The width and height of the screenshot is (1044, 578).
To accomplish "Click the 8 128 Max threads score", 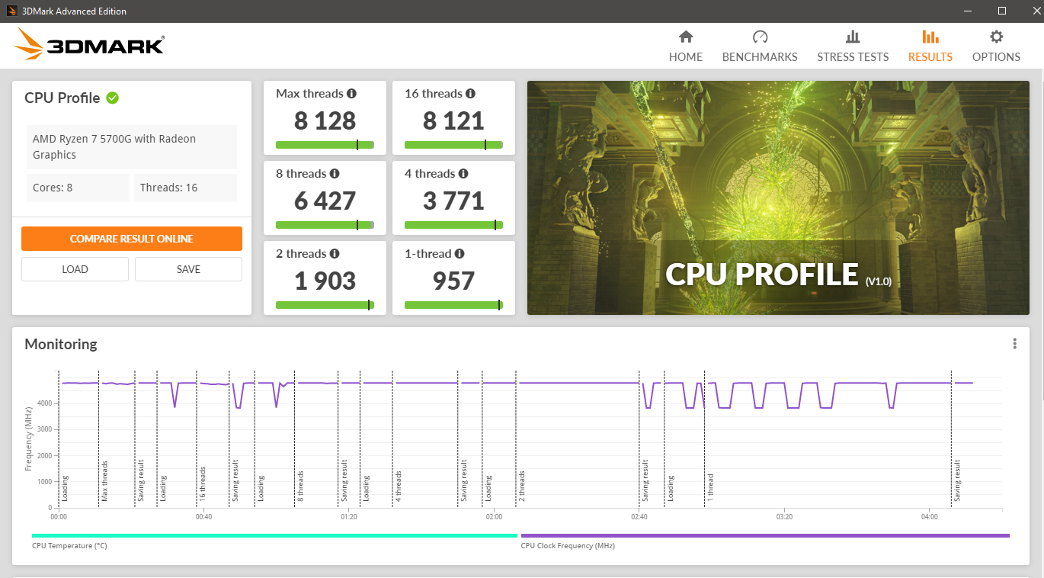I will pyautogui.click(x=325, y=120).
